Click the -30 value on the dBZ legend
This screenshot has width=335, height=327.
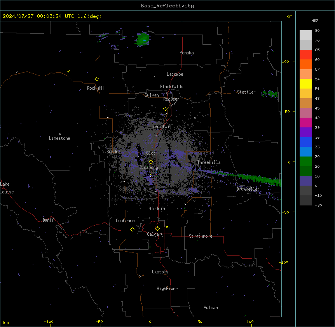tap(318, 205)
